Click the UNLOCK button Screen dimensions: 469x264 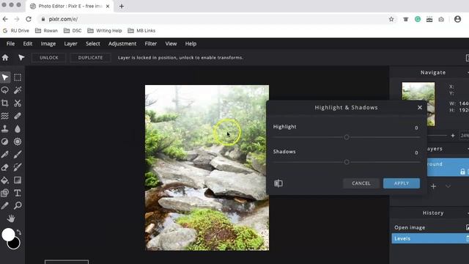tap(49, 57)
